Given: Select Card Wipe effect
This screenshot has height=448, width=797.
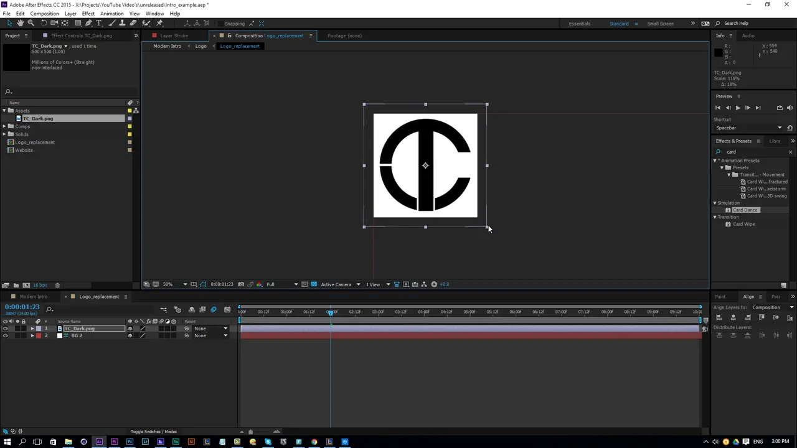Looking at the screenshot, I should (743, 224).
